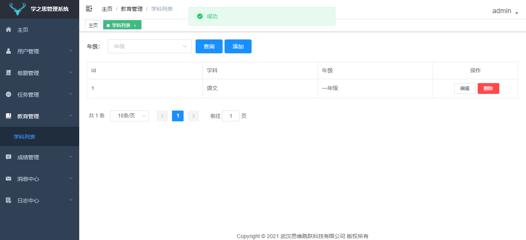Toggle the sidebar collapse hamburger icon
This screenshot has height=240, width=526.
tap(89, 9)
